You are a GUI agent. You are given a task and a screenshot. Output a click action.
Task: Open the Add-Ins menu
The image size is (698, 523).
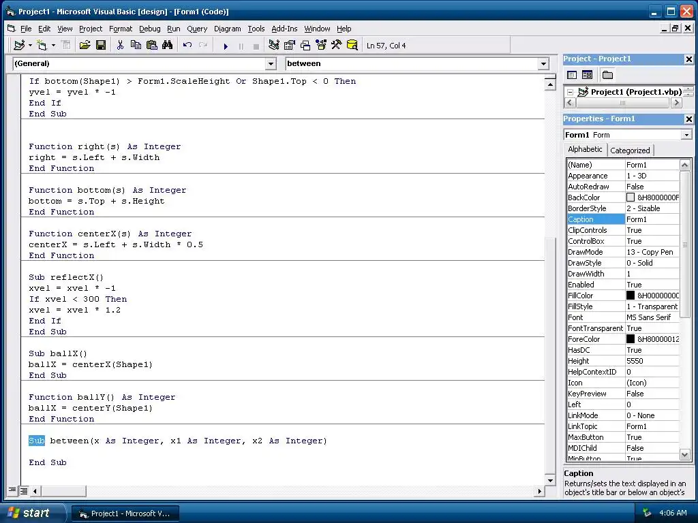pyautogui.click(x=284, y=29)
